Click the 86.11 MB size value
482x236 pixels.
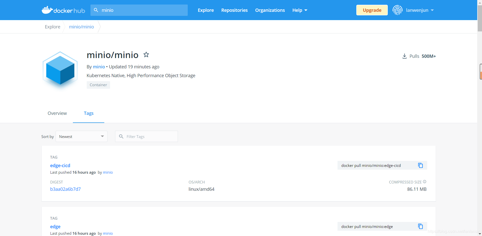(x=417, y=189)
